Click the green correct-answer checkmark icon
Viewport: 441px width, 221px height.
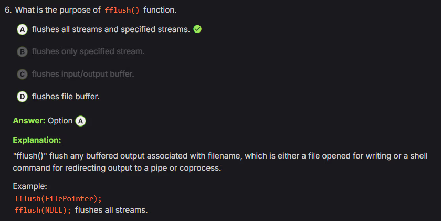point(197,29)
